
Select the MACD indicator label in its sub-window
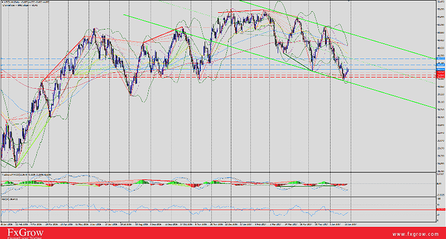26,174
